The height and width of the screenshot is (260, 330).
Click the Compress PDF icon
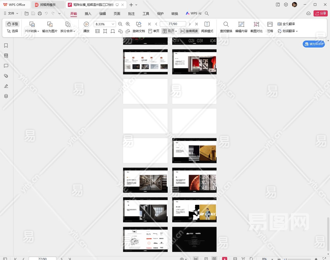click(270, 24)
